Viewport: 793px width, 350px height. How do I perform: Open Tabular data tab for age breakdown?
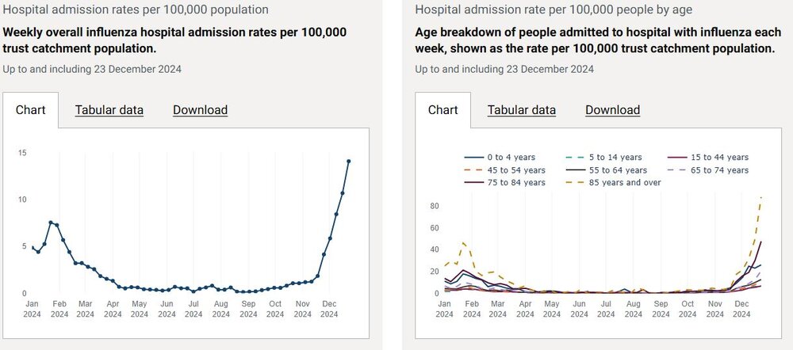click(x=522, y=110)
